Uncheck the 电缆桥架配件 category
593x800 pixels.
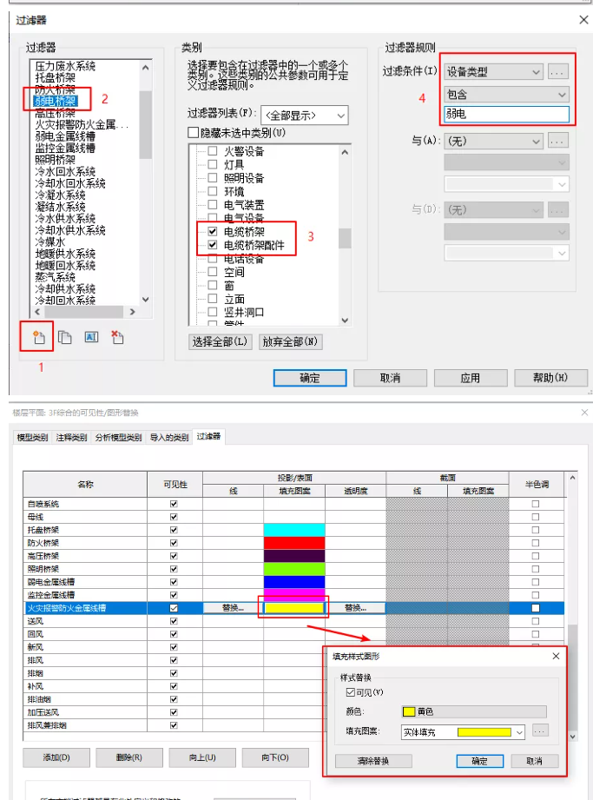[x=213, y=245]
